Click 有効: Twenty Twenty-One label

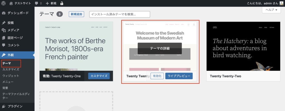62,76
